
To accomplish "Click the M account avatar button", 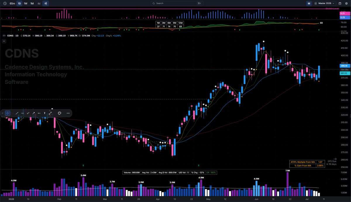I will tap(309, 4).
